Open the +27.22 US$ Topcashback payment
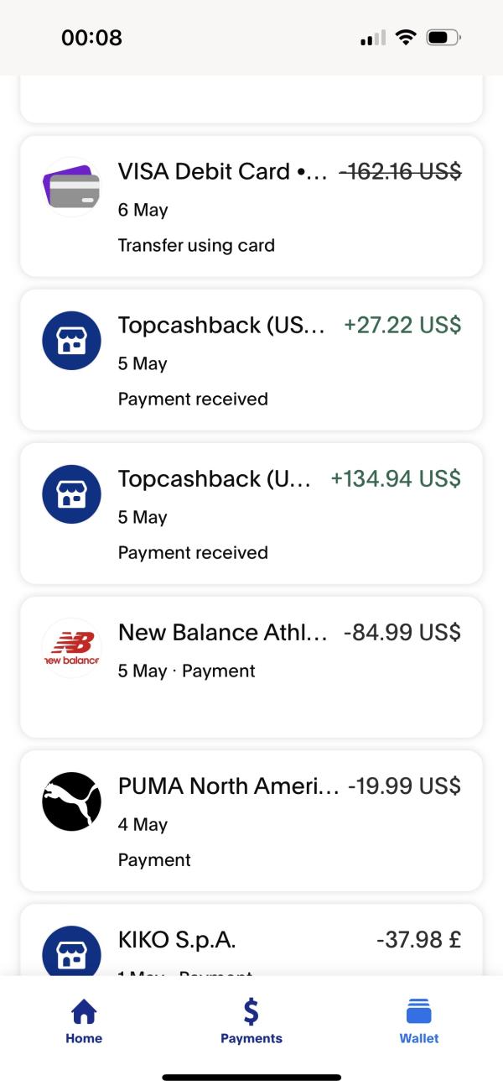The height and width of the screenshot is (1091, 503). pos(251,360)
